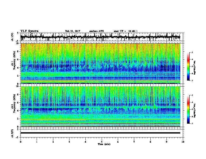Select the "start UT = 10:40: 1" text
Viewport: 206px width, 159px height.
coord(126,31)
